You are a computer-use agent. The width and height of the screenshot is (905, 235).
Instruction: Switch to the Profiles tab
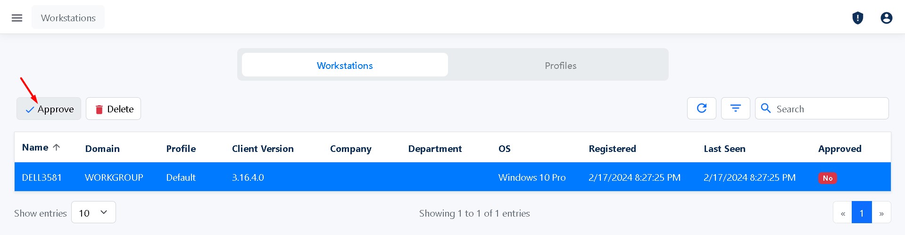tap(560, 66)
